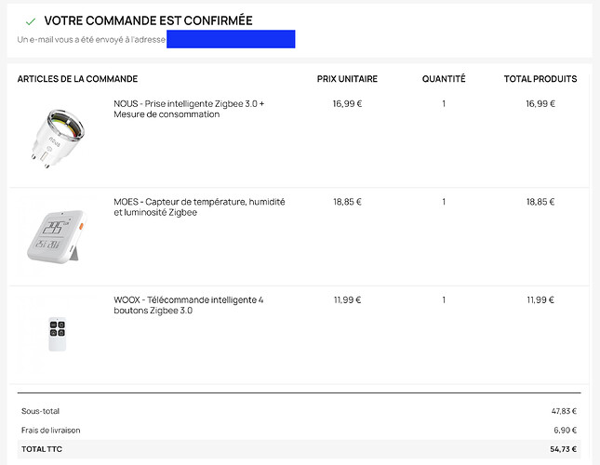Click the 'Quantité' column header
The width and height of the screenshot is (600, 465).
coord(444,79)
